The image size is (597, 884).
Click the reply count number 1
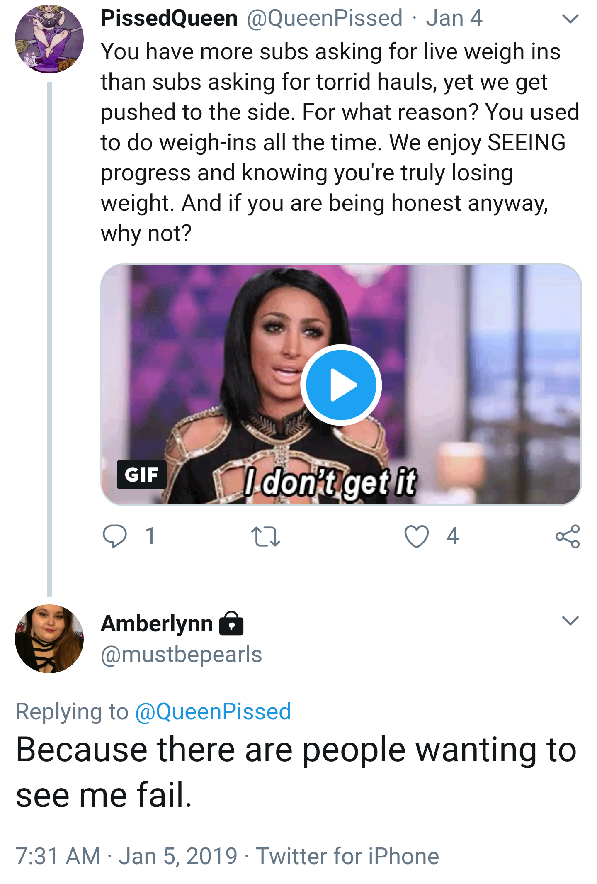coord(150,536)
